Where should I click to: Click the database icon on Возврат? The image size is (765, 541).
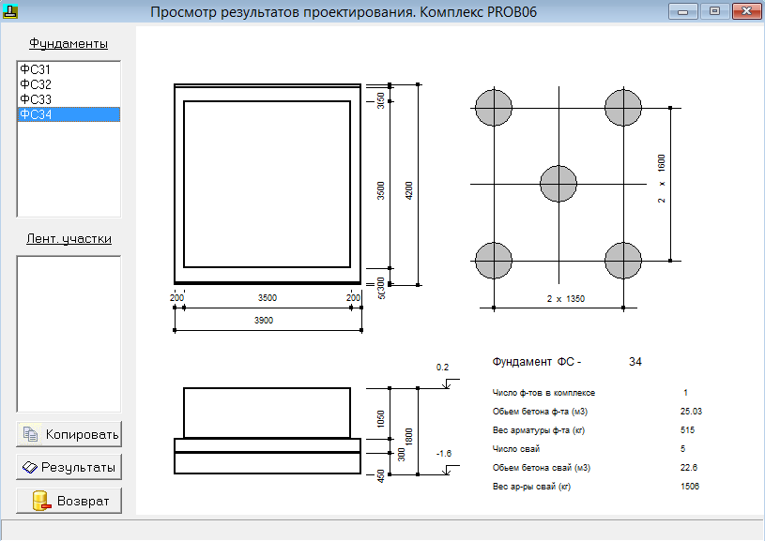point(41,501)
